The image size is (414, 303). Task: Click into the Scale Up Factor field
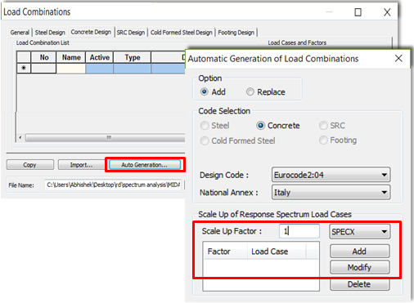point(299,231)
